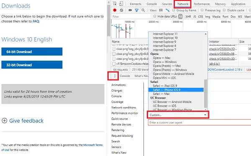Select Network conditions in the drawer menu

pyautogui.click(x=123, y=107)
